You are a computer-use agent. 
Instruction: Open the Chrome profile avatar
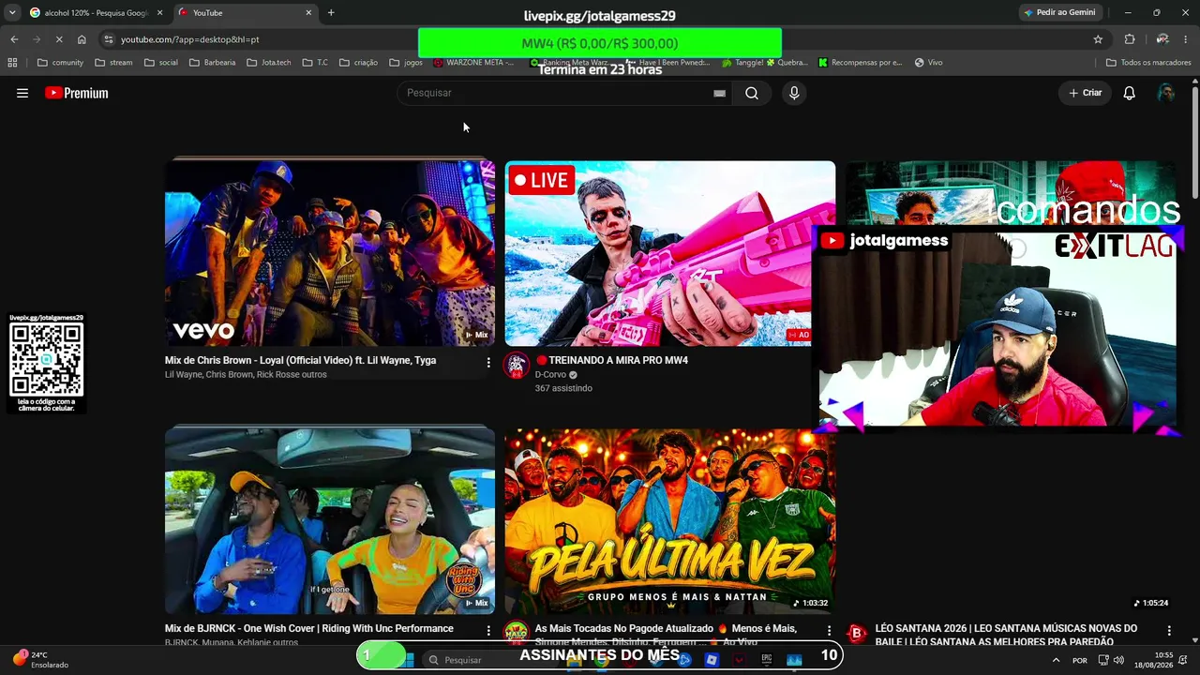tap(1162, 39)
